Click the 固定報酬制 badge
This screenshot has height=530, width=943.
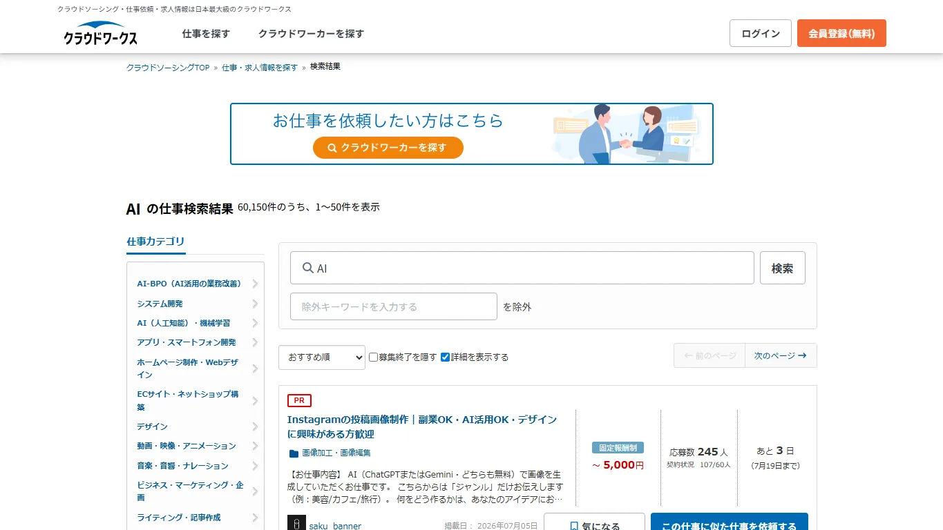618,447
